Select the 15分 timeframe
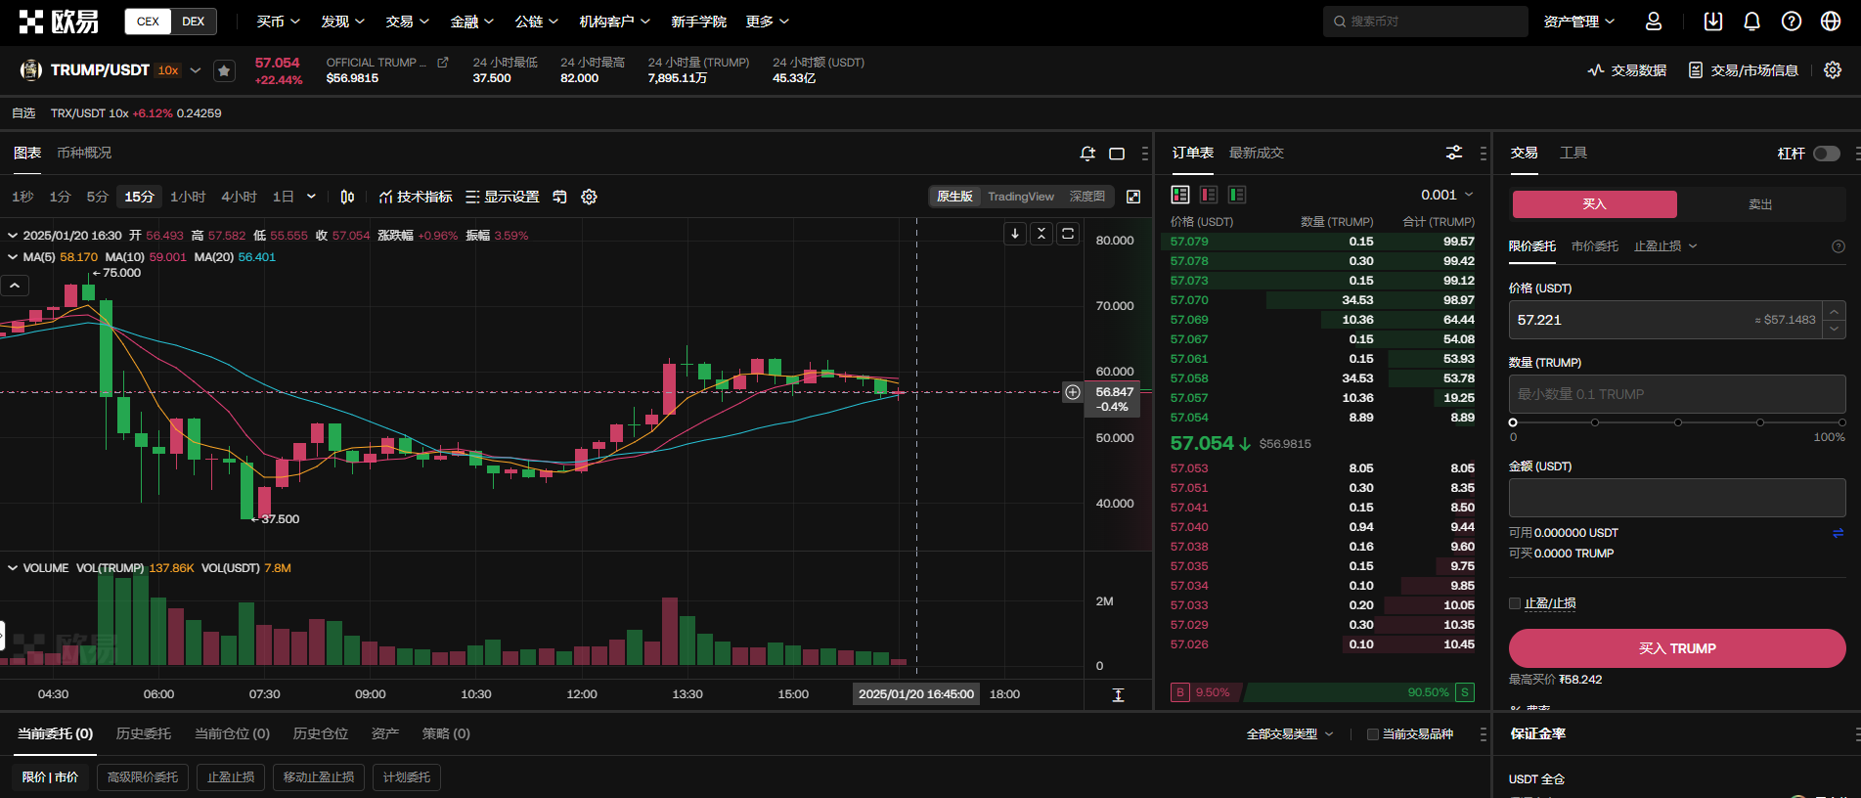The width and height of the screenshot is (1861, 798). (x=139, y=197)
